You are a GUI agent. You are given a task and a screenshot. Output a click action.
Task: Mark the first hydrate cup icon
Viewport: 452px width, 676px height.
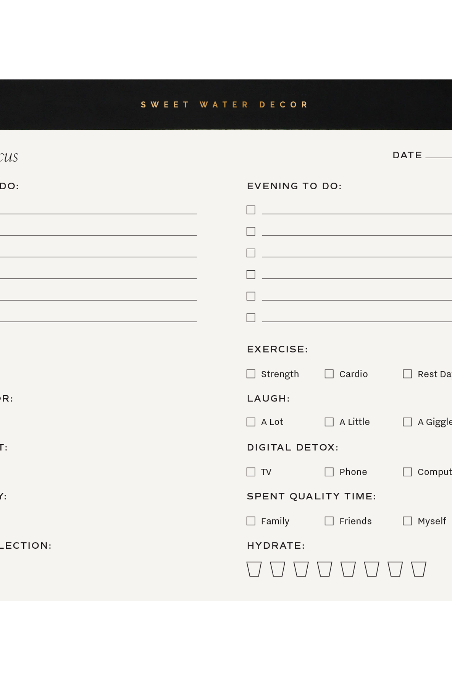pyautogui.click(x=254, y=569)
